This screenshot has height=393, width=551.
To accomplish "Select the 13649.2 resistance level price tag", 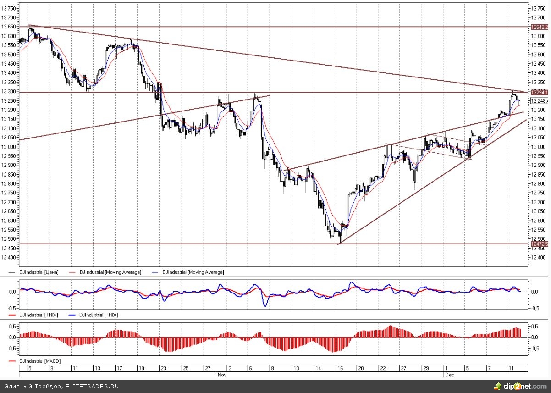I will tap(540, 27).
